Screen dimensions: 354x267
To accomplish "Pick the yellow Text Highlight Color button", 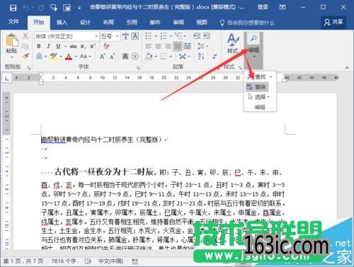I will coord(54,57).
